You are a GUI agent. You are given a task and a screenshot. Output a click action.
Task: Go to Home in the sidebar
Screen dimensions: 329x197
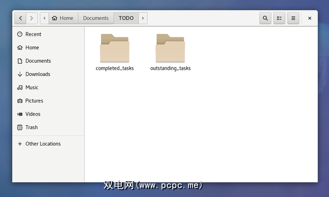click(48, 48)
